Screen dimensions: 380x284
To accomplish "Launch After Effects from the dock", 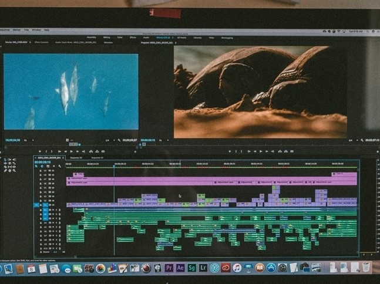I will (x=180, y=268).
